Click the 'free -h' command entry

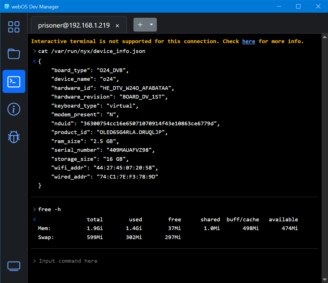pyautogui.click(x=50, y=210)
